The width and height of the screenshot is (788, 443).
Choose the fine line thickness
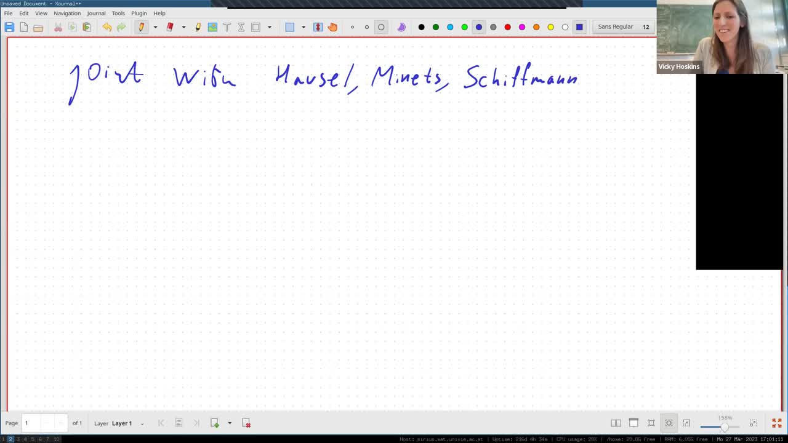click(352, 27)
